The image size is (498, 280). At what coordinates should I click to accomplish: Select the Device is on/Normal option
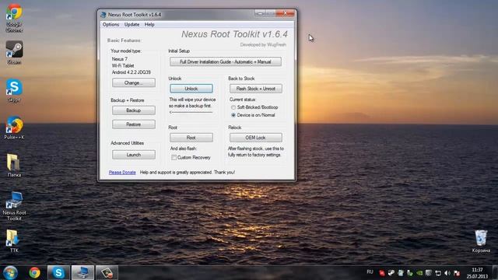tap(233, 115)
